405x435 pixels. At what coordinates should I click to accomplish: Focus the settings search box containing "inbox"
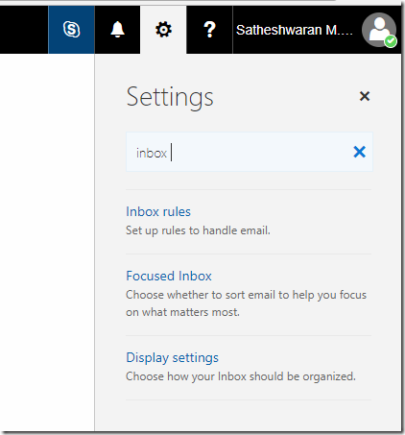[x=250, y=152]
